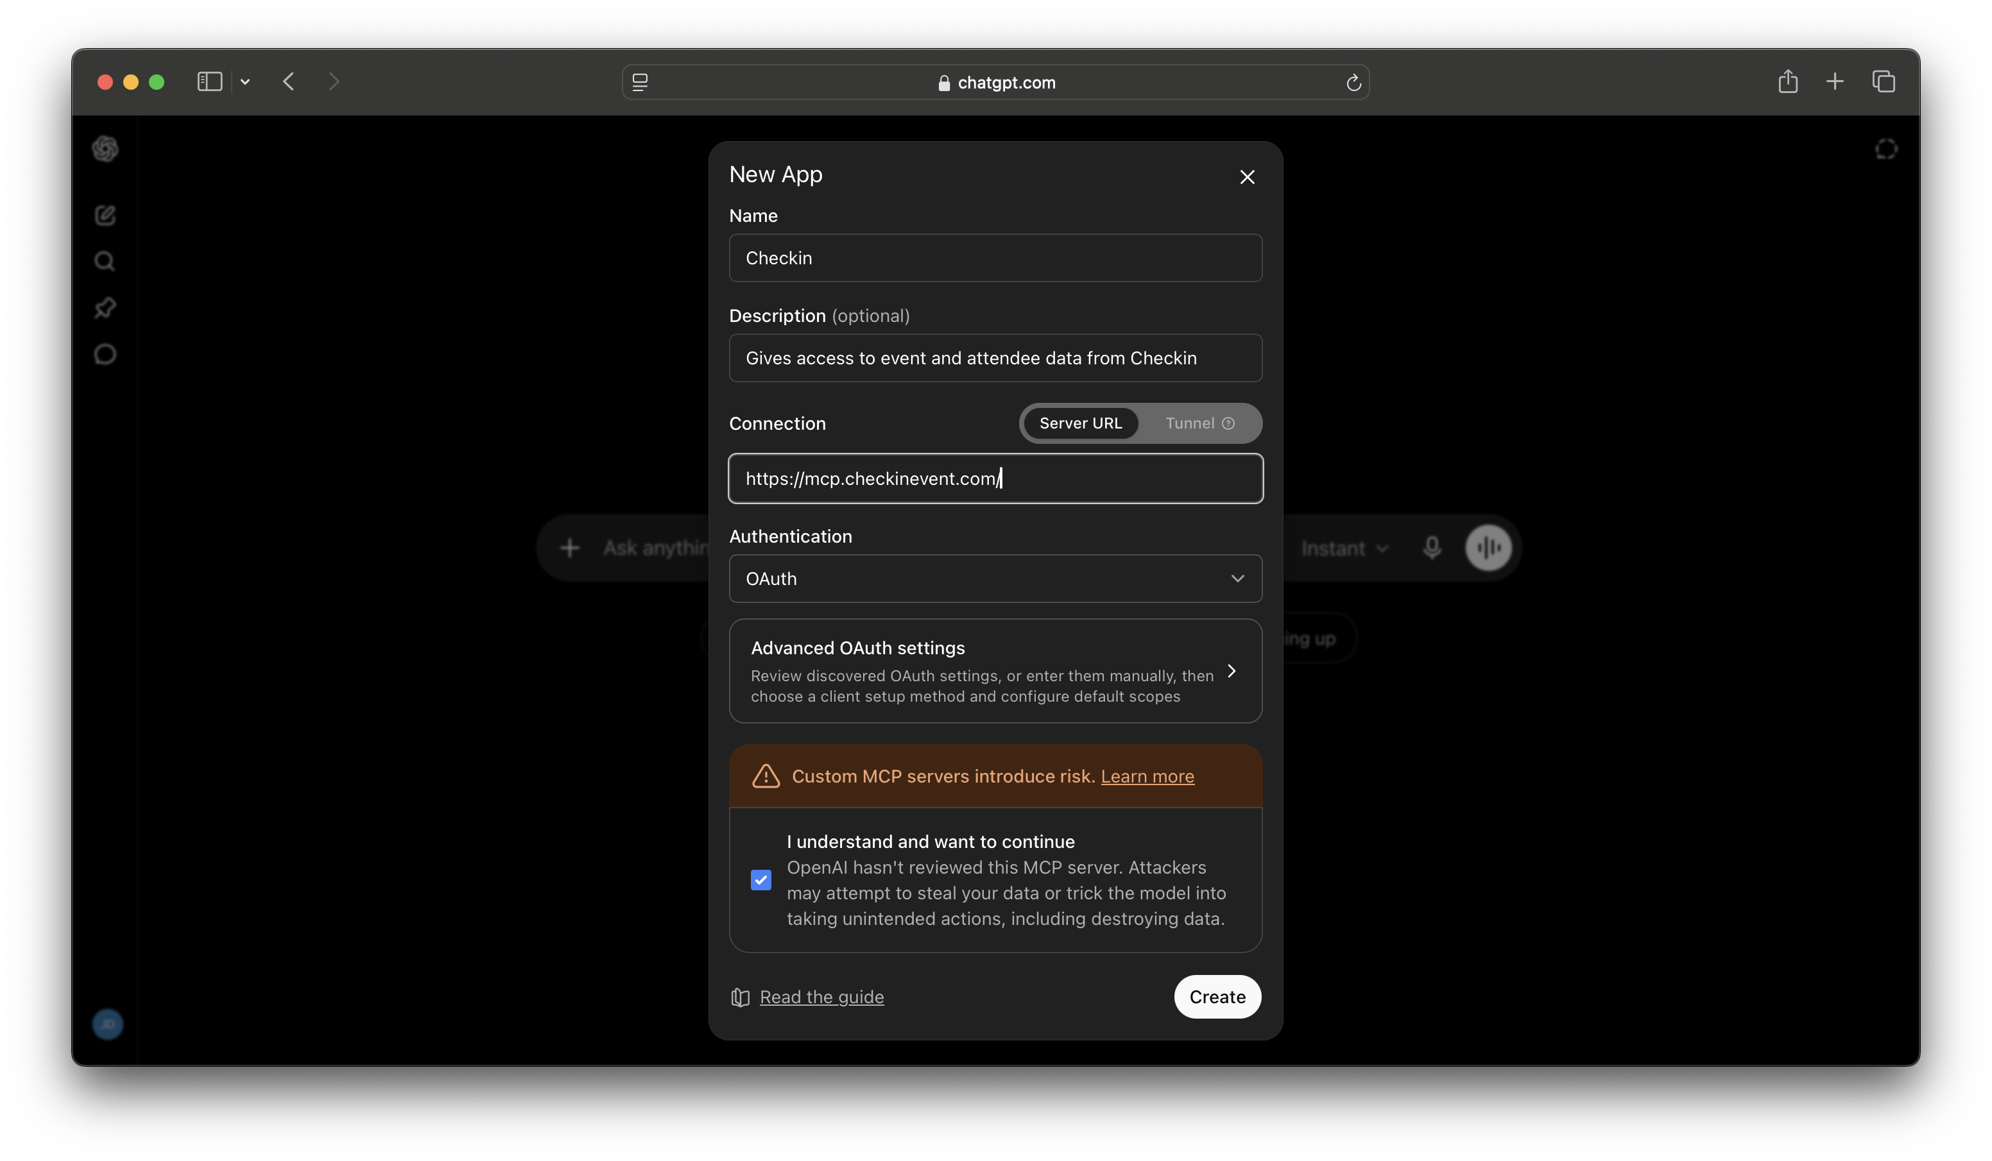Reload the chatgpt.com page
Screen dimensions: 1992x1161
coord(1353,82)
